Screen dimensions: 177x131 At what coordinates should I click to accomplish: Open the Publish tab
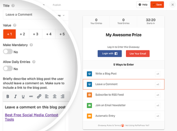[57, 5]
